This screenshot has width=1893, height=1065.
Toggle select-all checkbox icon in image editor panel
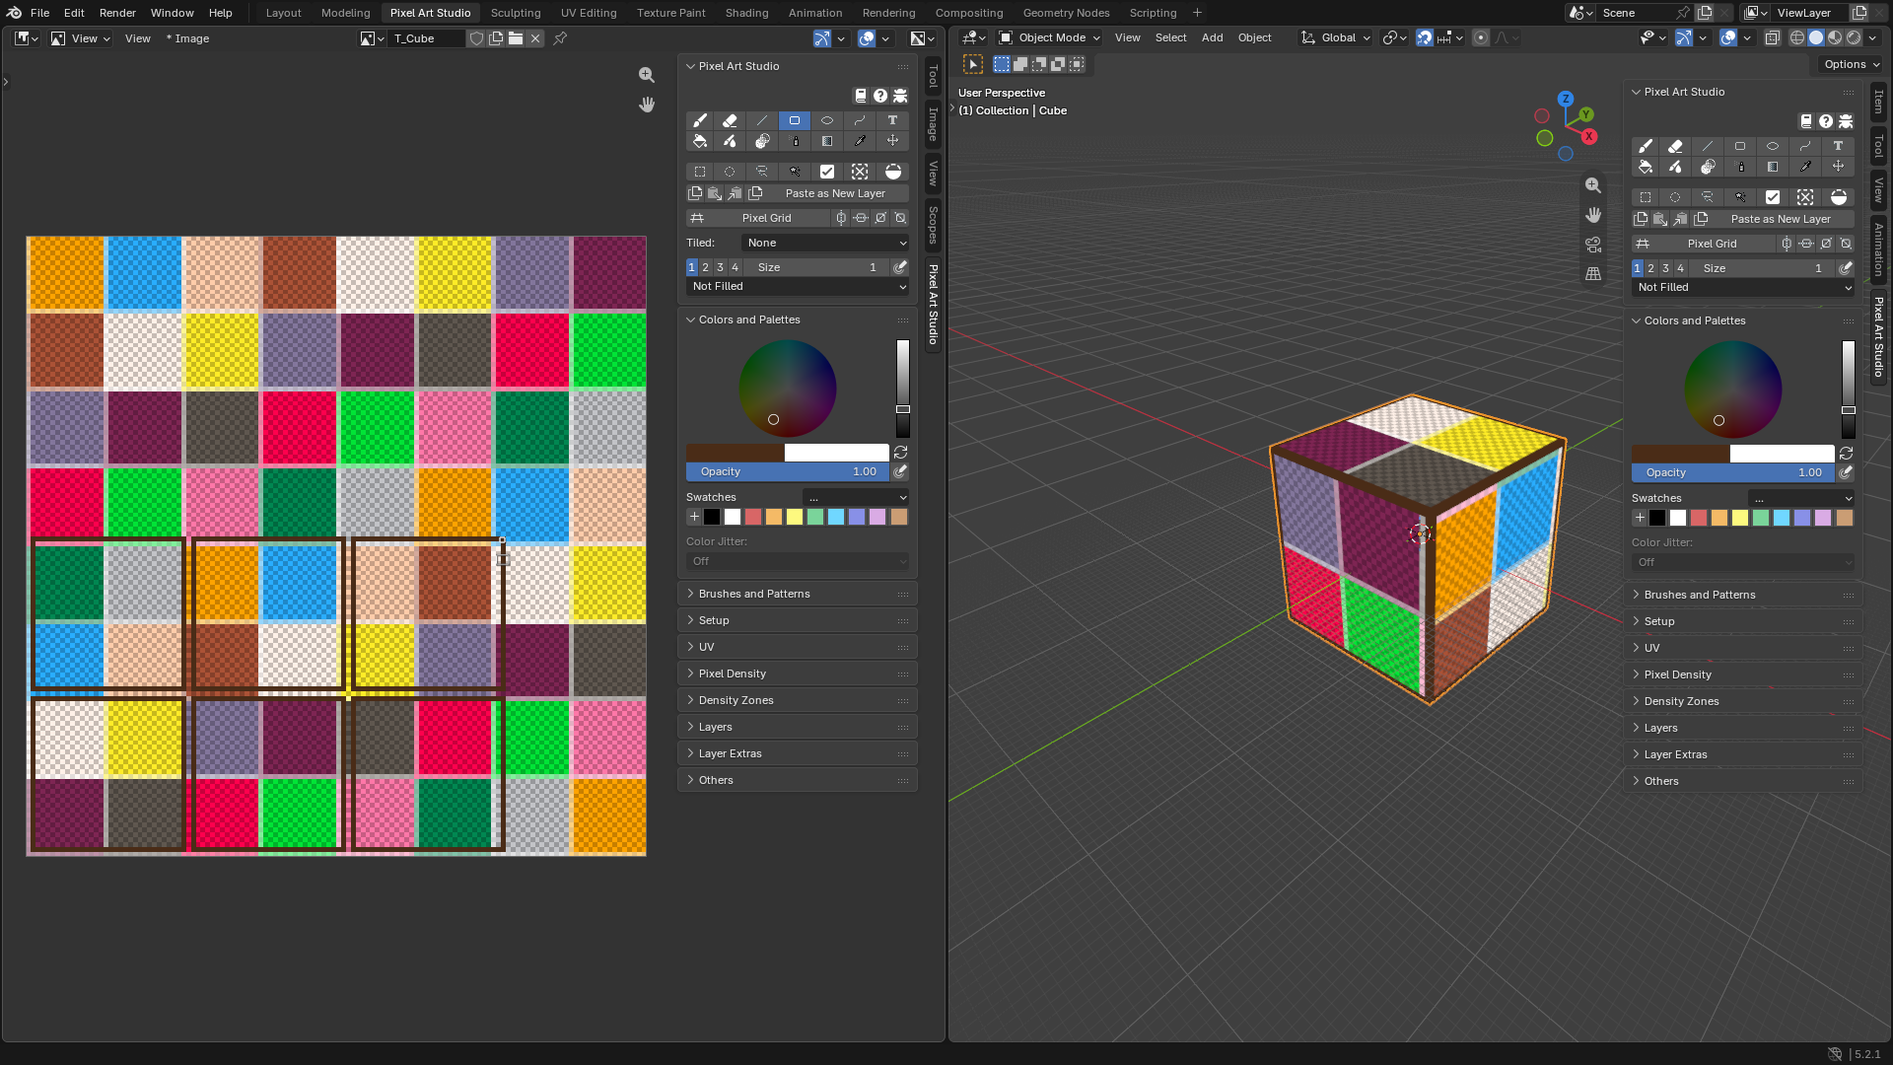827,172
